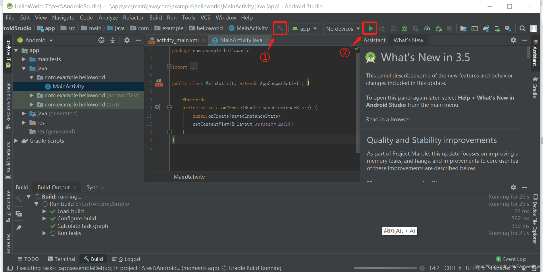This screenshot has width=543, height=272.
Task: Open the No devices target dropdown
Action: pos(342,29)
